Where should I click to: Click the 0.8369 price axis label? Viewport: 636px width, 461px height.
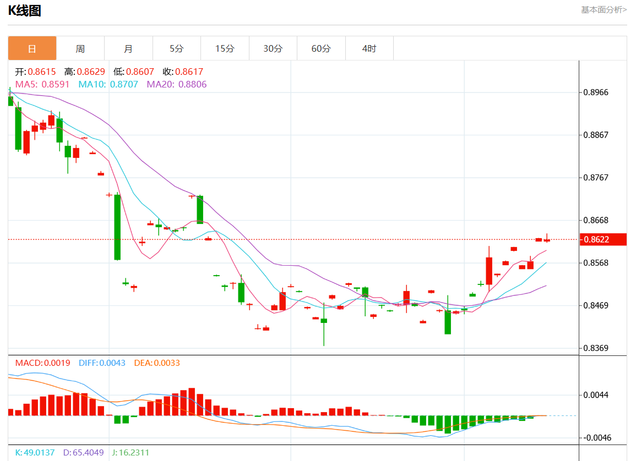[596, 348]
